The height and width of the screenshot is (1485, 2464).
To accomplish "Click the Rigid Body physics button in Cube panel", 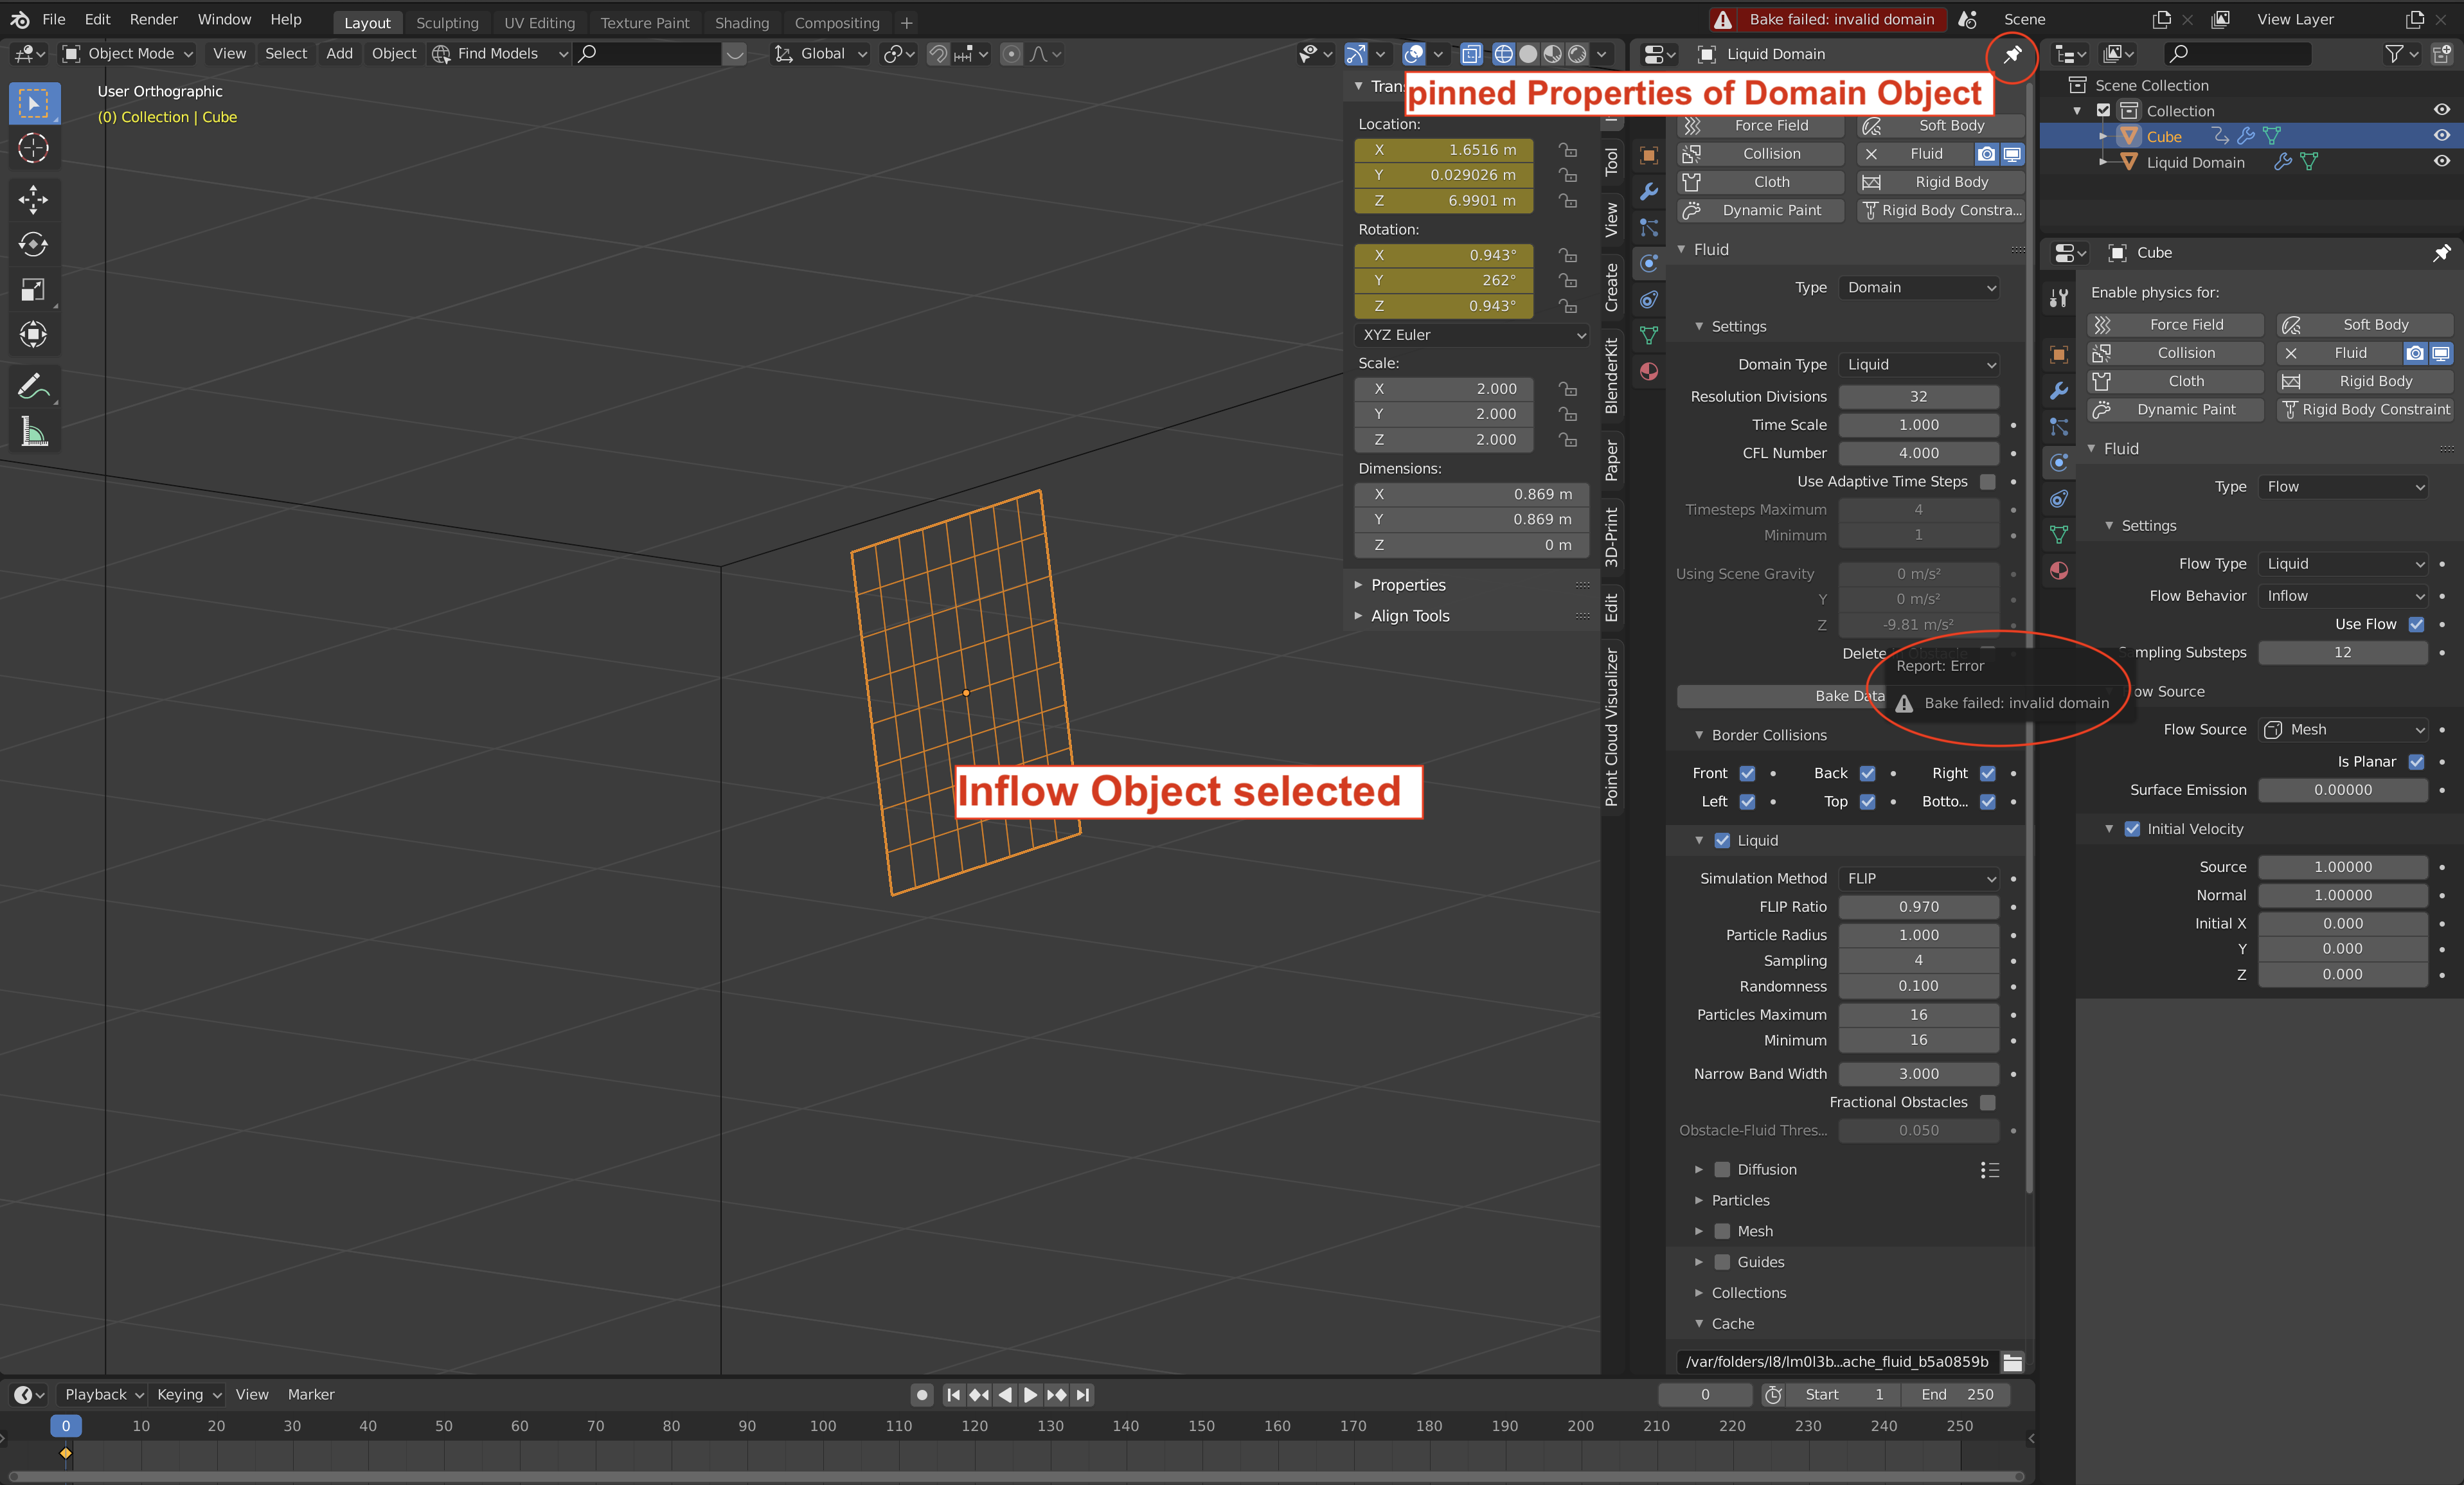I will (x=2364, y=381).
